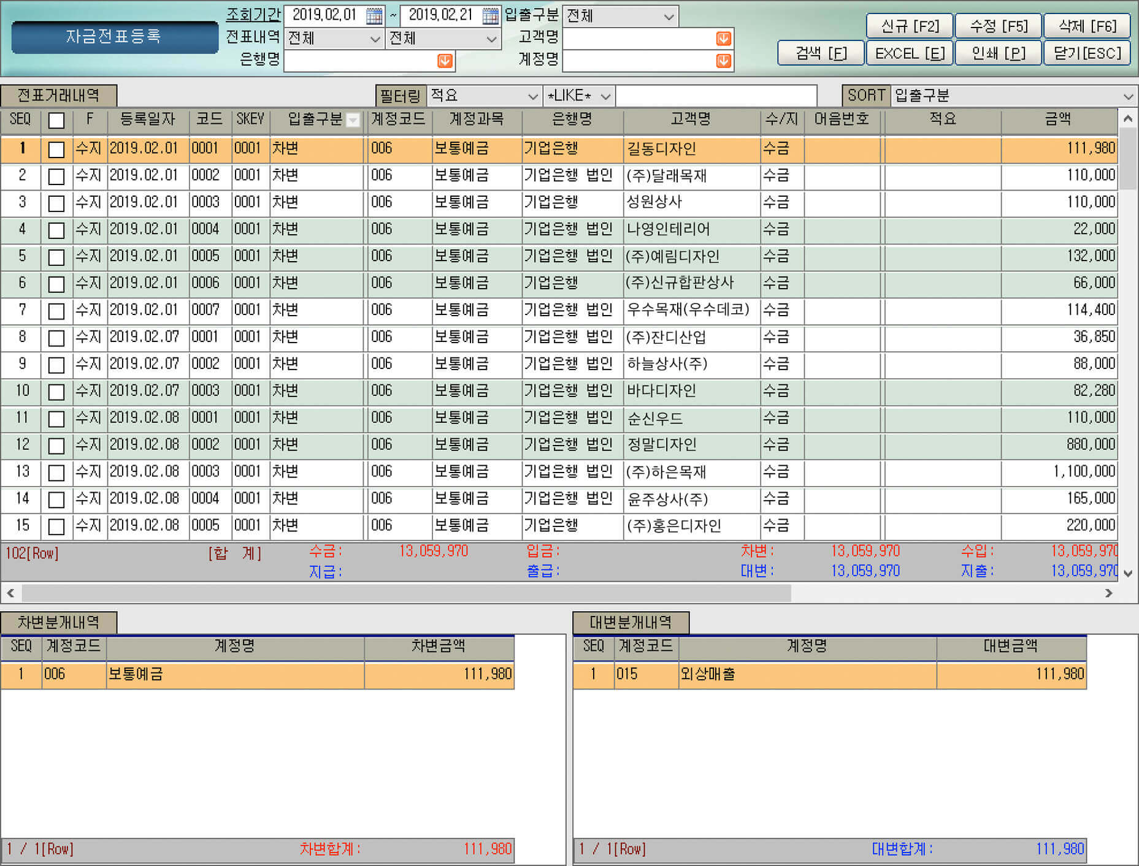Select the row with amount 1,100,000
Image resolution: width=1139 pixels, height=866 pixels.
[x=558, y=473]
